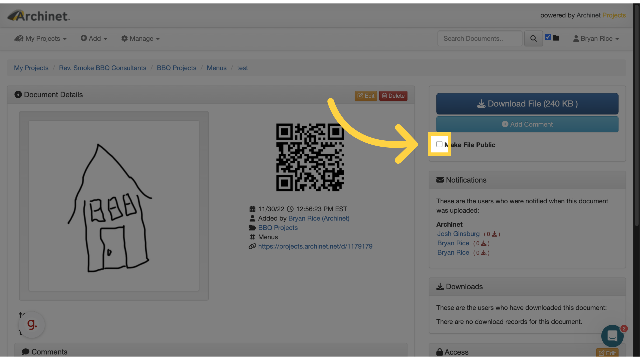This screenshot has height=360, width=640.
Task: Expand the My Projects dropdown
Action: [x=40, y=39]
